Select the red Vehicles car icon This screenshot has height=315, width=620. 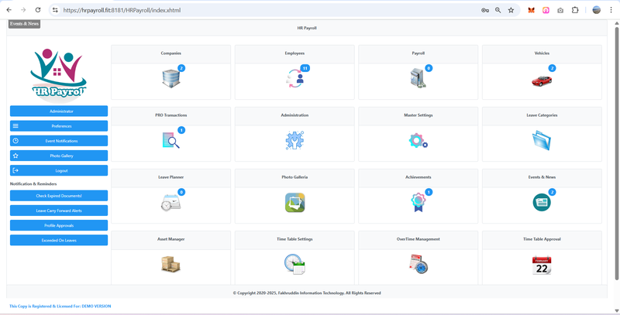click(x=542, y=80)
